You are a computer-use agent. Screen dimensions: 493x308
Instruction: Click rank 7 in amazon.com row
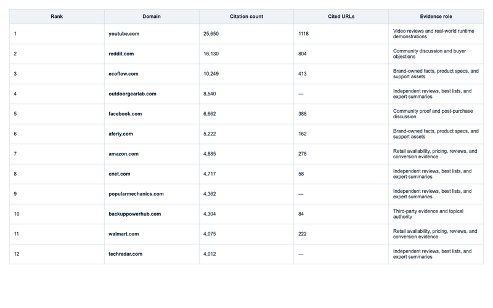pos(15,154)
